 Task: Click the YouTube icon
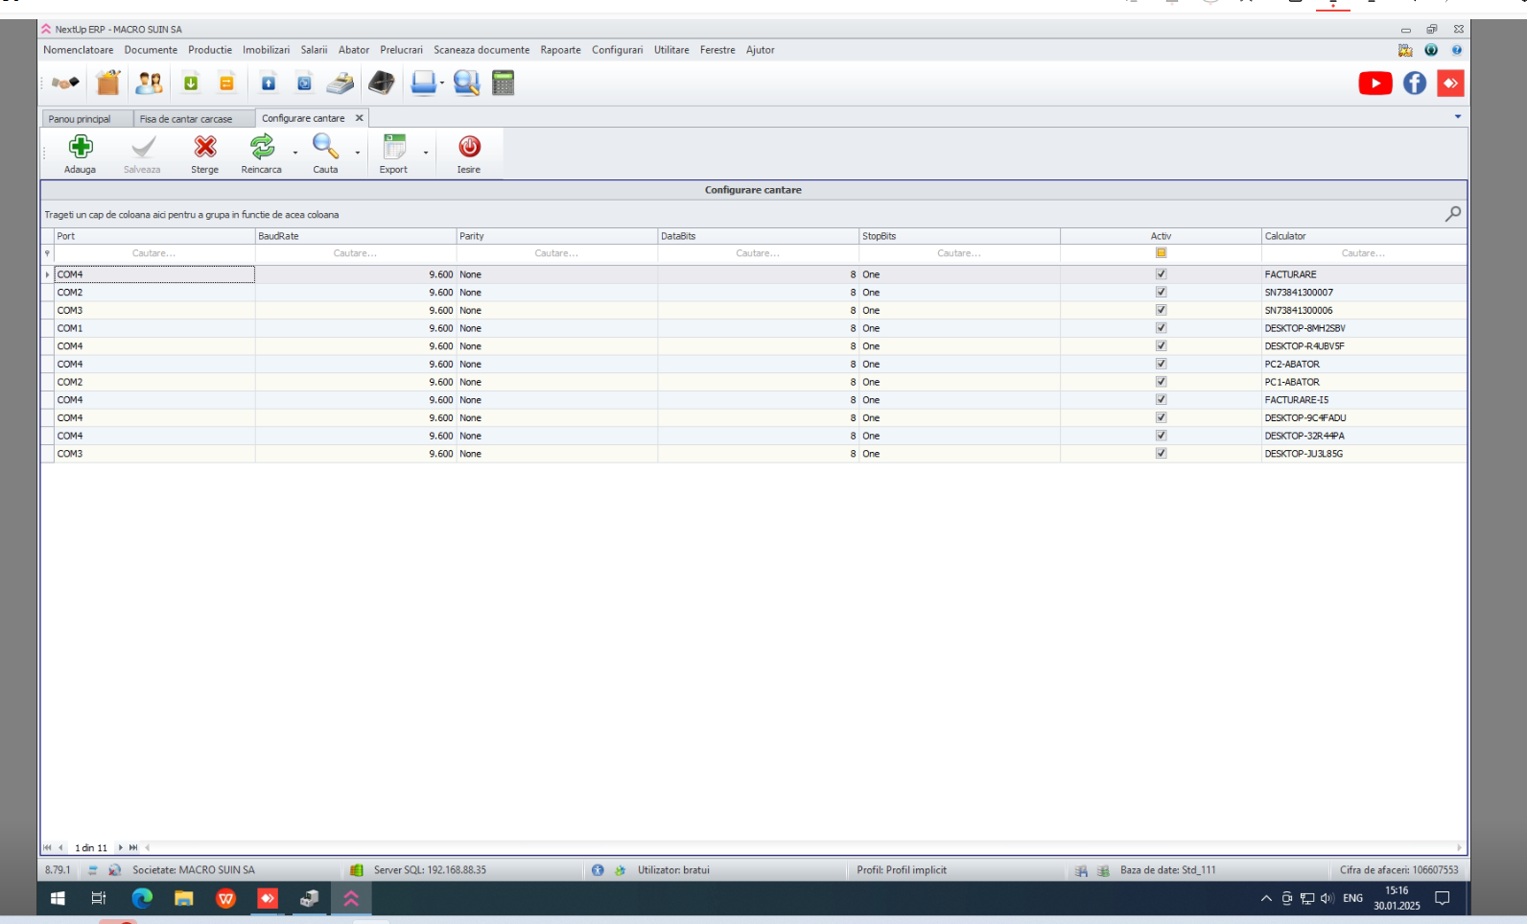[x=1375, y=83]
